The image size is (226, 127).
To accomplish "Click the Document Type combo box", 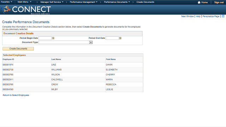I will (65, 42).
